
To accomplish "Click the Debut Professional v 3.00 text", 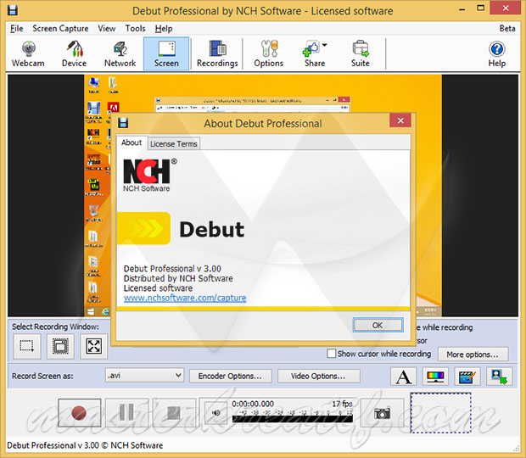I will [172, 269].
